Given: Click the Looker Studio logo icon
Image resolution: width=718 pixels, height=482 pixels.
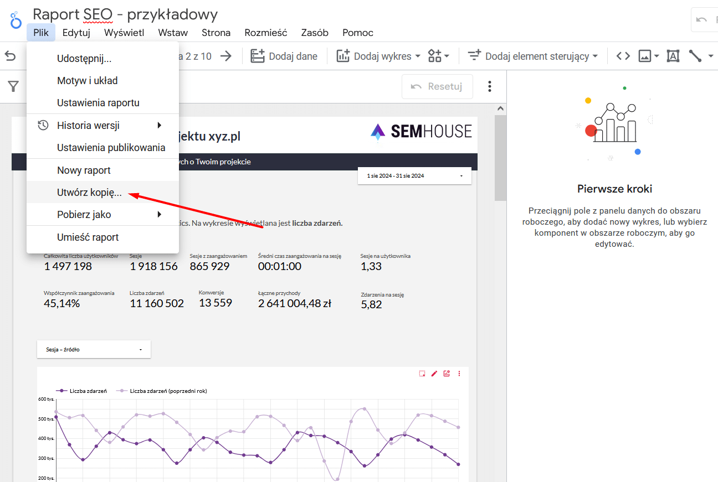Looking at the screenshot, I should (x=15, y=21).
